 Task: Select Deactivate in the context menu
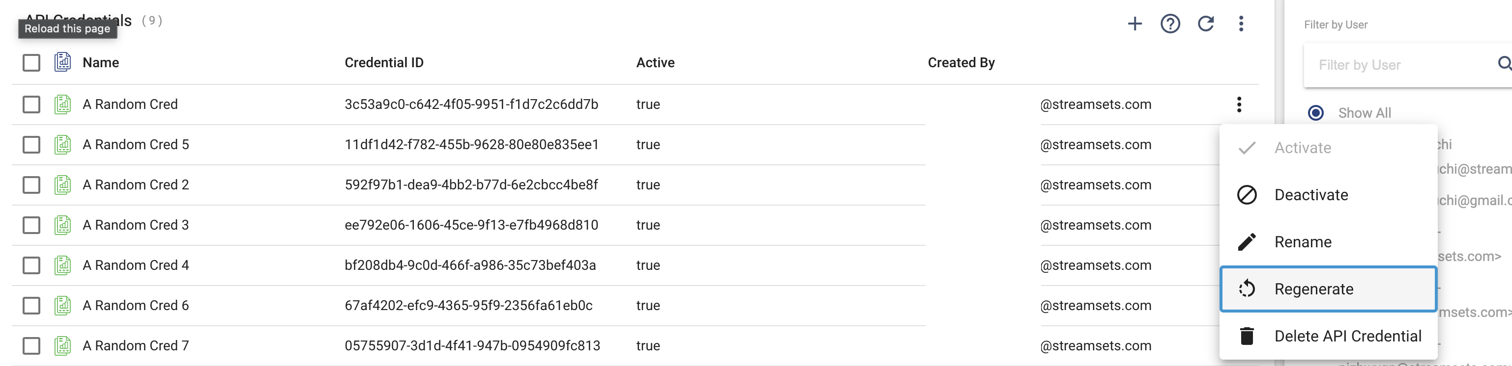[x=1310, y=195]
